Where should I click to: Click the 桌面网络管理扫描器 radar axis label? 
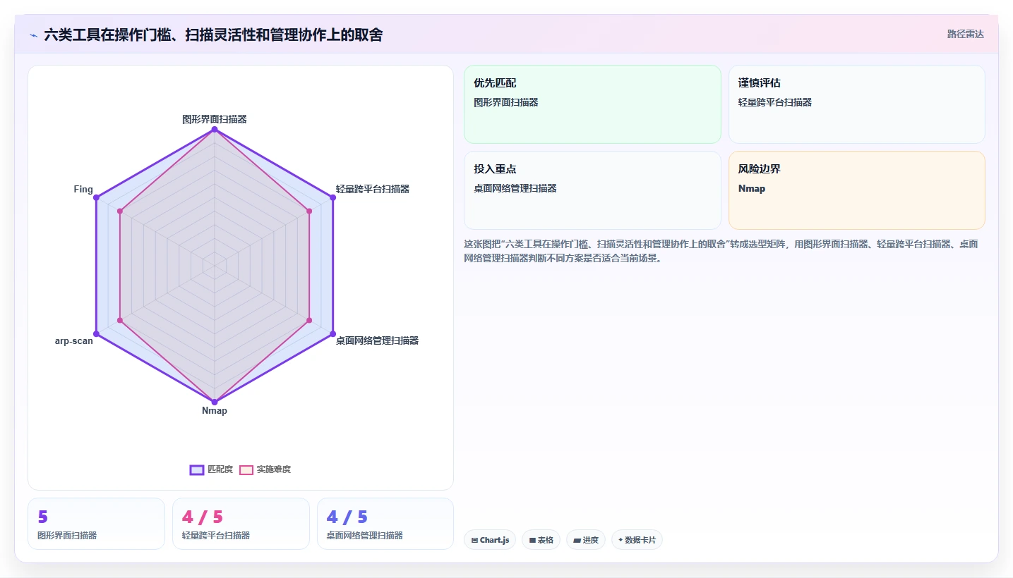tap(377, 340)
